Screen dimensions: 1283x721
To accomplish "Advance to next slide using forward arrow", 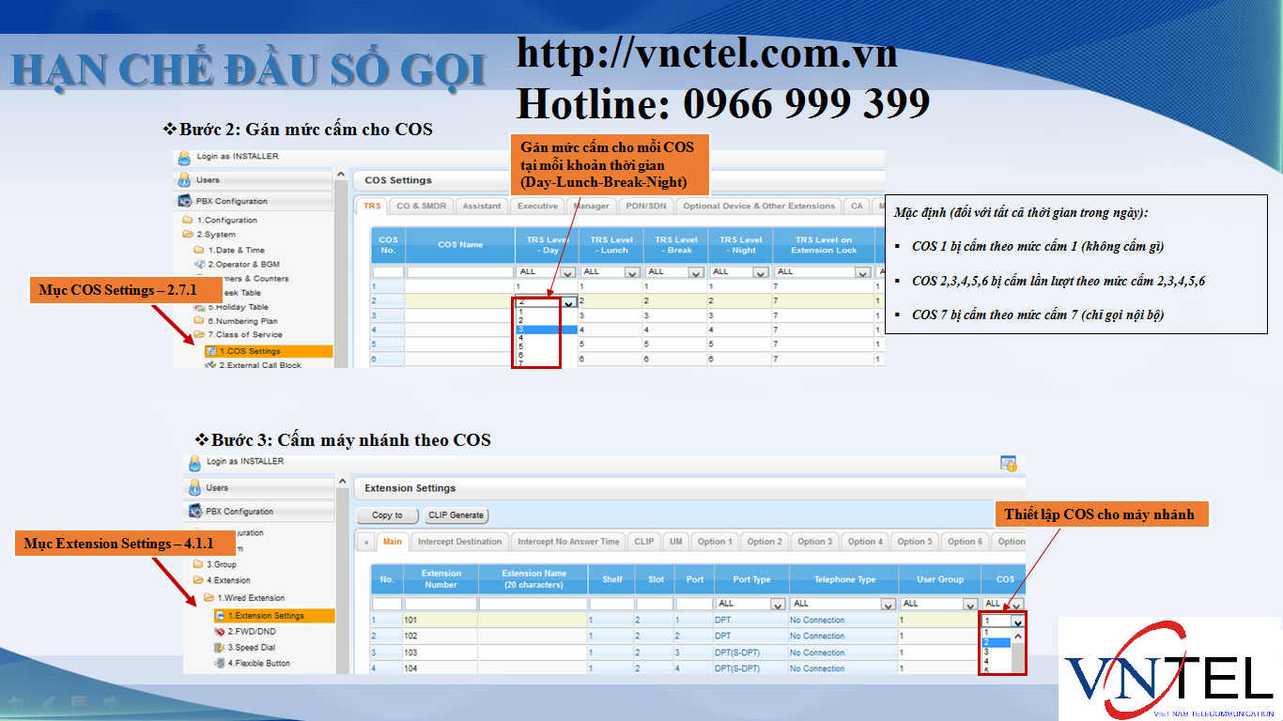I will click(x=110, y=702).
